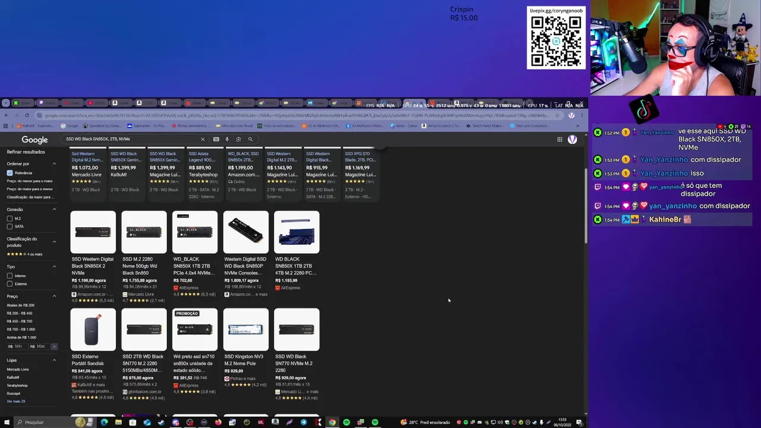Collapse the Tipo filter section

coord(54,266)
